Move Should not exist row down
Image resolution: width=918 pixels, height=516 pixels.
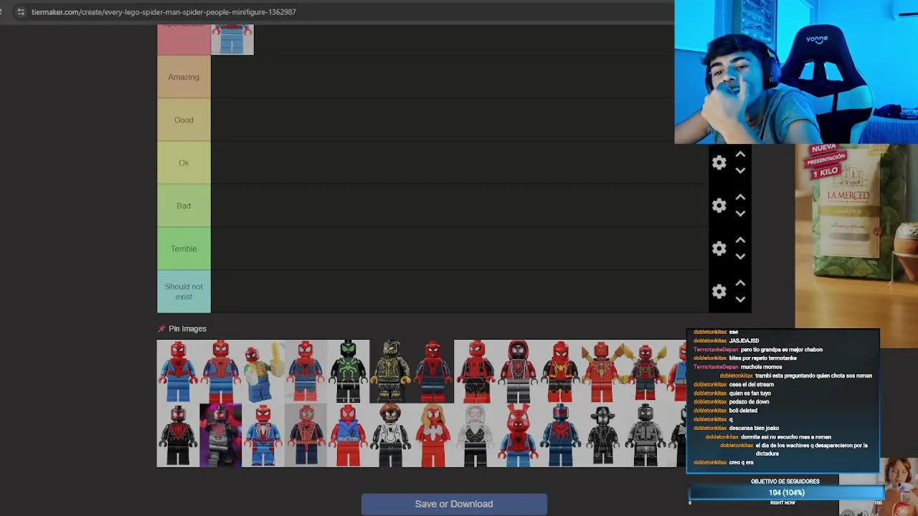click(740, 300)
